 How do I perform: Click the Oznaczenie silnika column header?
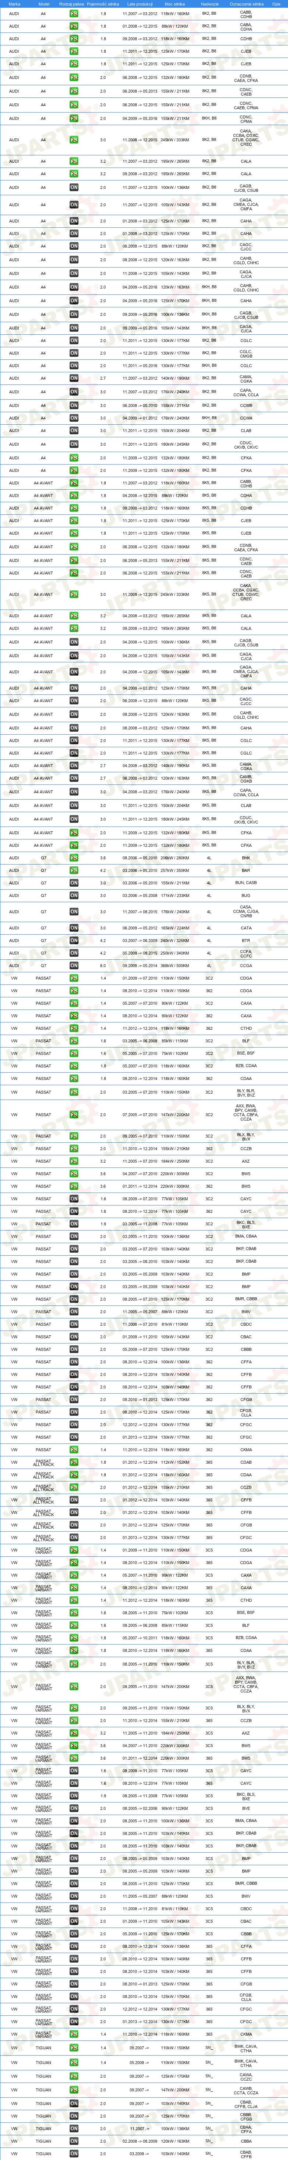click(x=246, y=3)
